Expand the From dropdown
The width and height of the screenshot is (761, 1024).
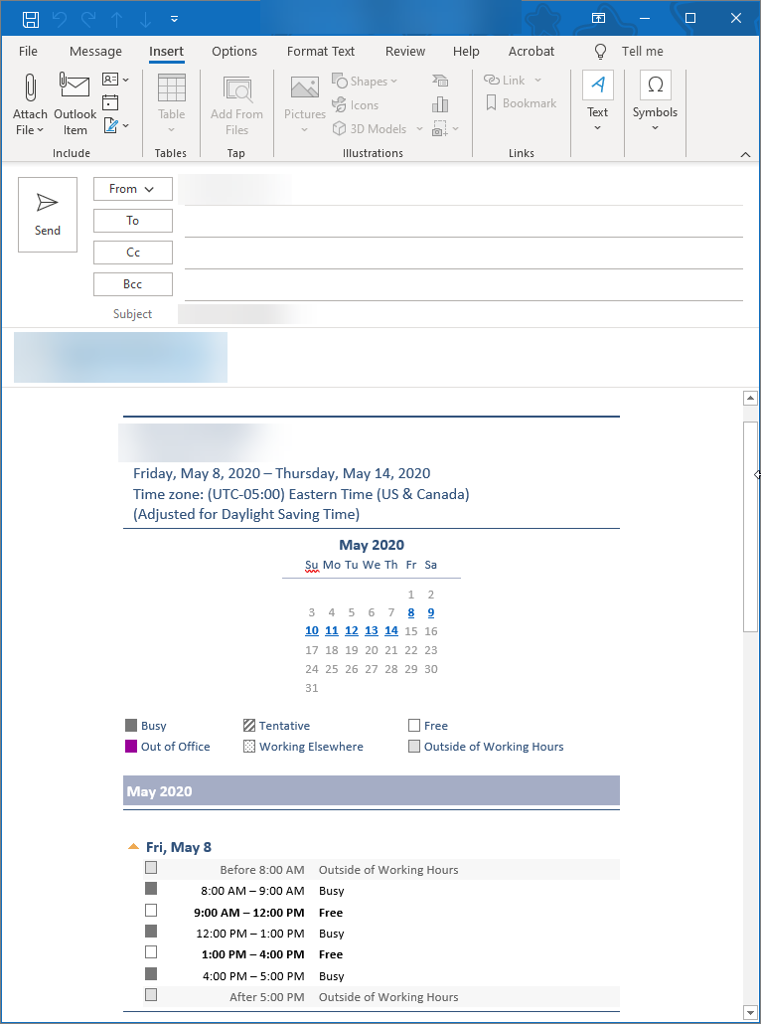(132, 189)
